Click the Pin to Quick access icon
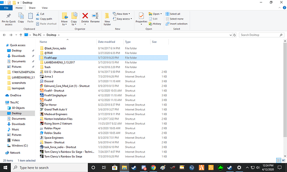The image size is (287, 172). tap(9, 17)
